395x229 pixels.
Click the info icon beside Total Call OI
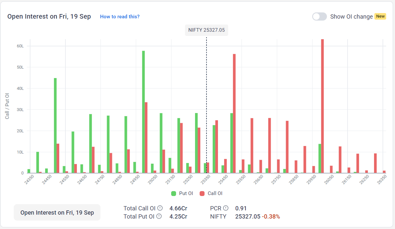160,208
